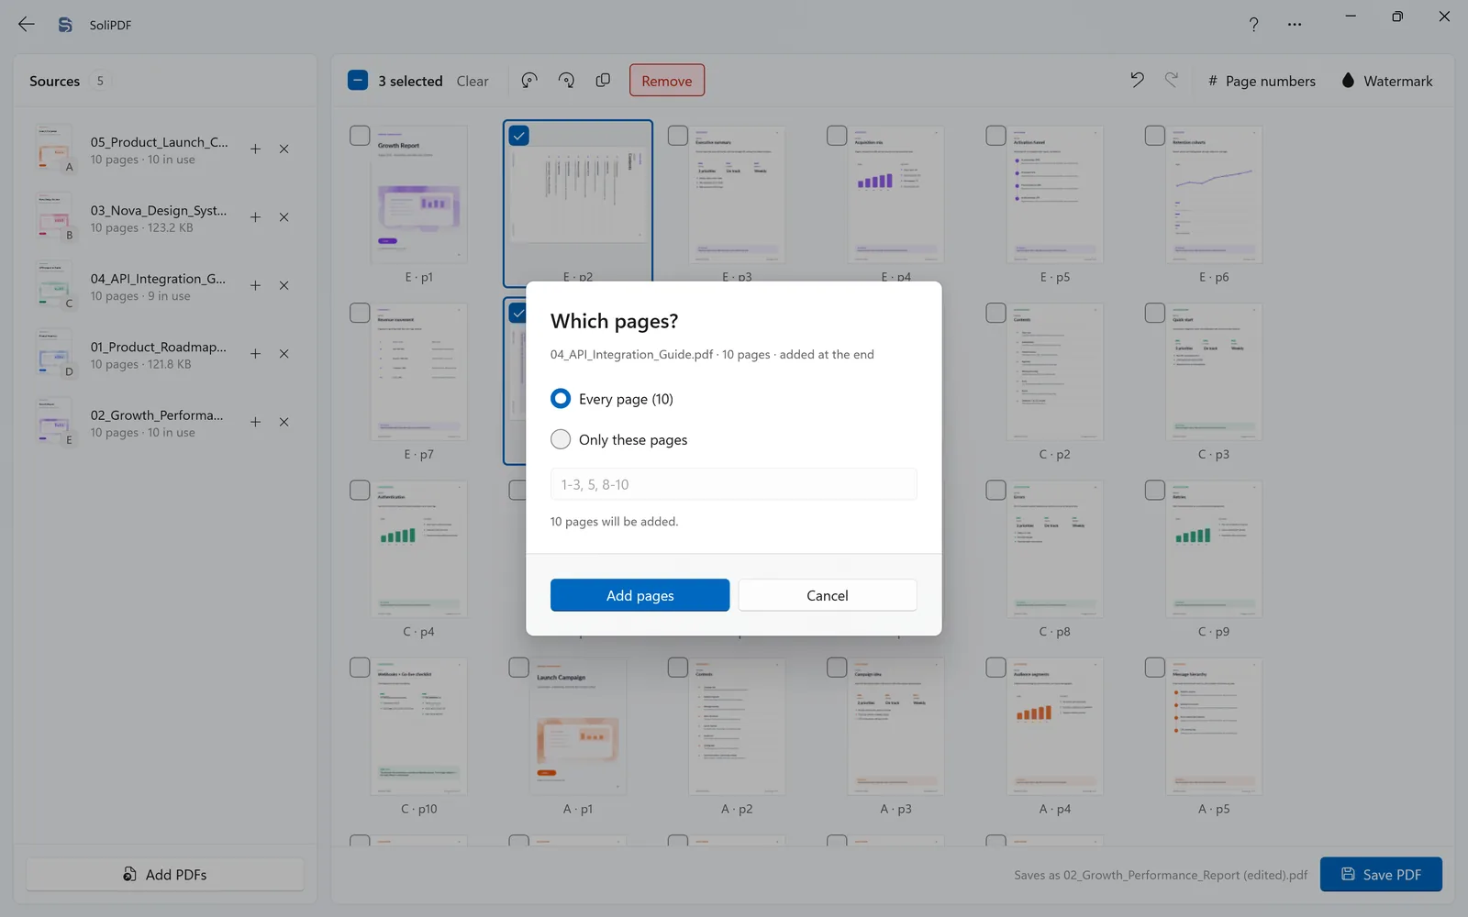Select the A · p1 Launch Campaign thumbnail
The image size is (1468, 917).
pyautogui.click(x=577, y=725)
